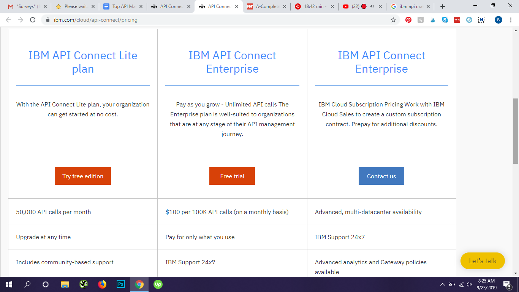Open the Chrome profile avatar B
Screen dimensions: 519x292
[498, 20]
